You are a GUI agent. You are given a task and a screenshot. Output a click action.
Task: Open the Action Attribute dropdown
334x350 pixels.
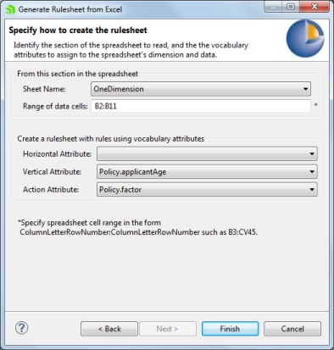(207, 189)
